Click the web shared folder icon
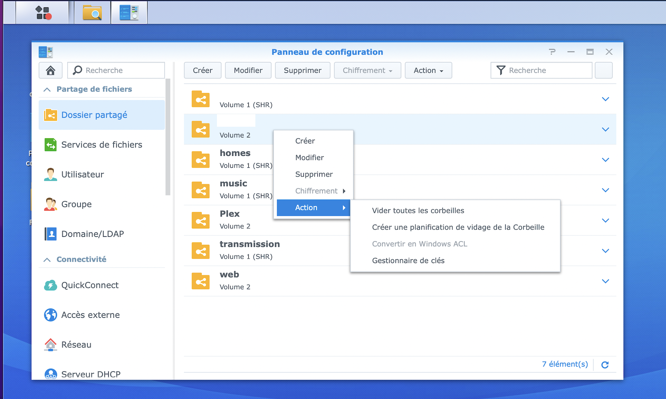 pos(201,281)
